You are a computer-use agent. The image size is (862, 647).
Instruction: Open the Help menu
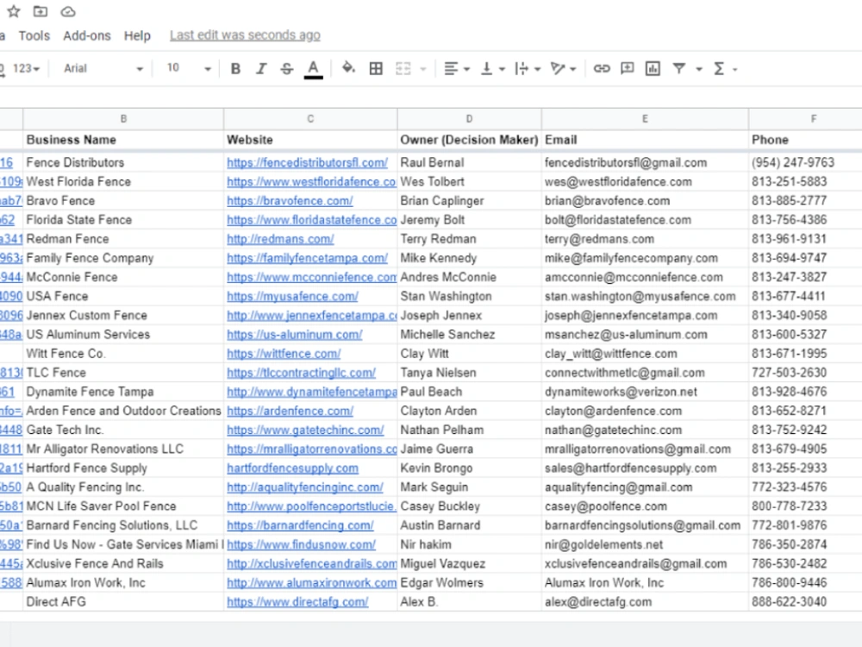pyautogui.click(x=137, y=35)
